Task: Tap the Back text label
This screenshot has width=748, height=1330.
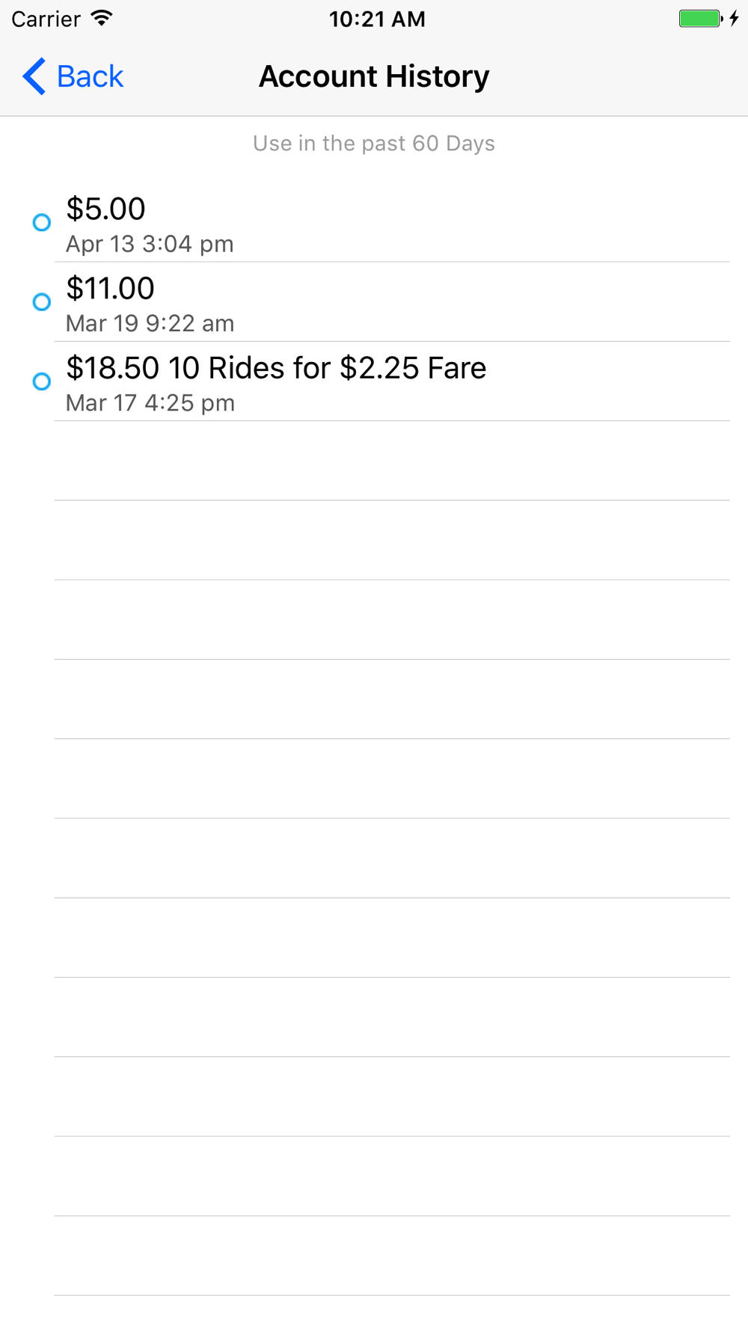Action: pos(90,76)
